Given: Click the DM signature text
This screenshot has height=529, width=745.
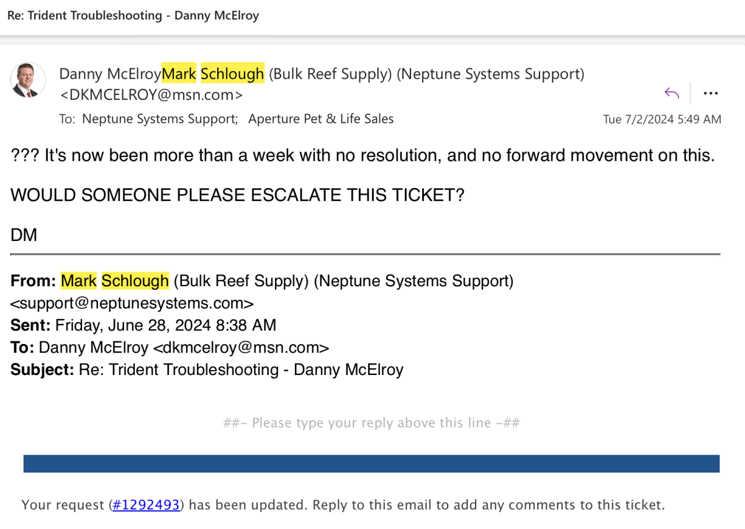Looking at the screenshot, I should tap(24, 235).
